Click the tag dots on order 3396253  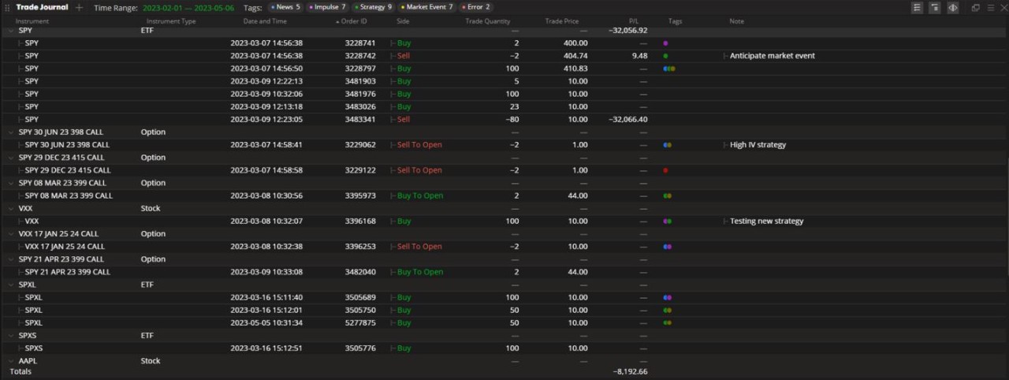[x=668, y=247]
